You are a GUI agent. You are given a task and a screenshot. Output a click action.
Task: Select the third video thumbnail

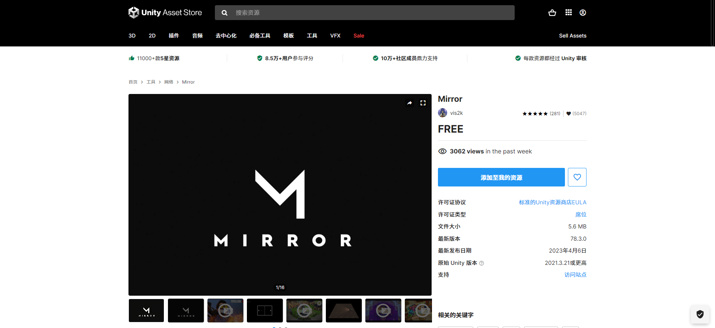(225, 311)
